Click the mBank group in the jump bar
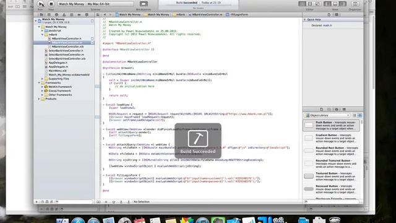 point(179,15)
